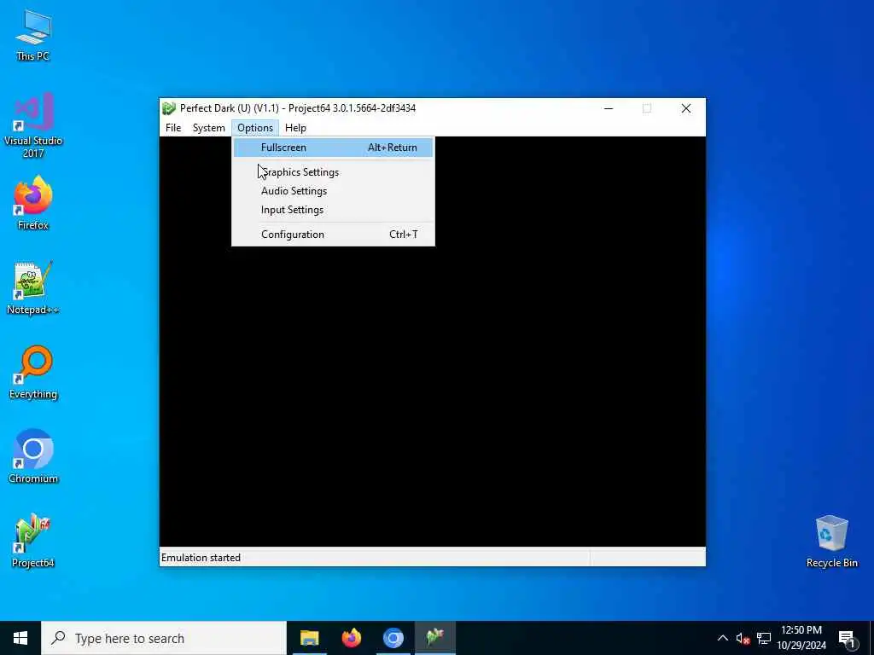Close the Options menu in menu bar
This screenshot has width=874, height=655.
point(254,128)
